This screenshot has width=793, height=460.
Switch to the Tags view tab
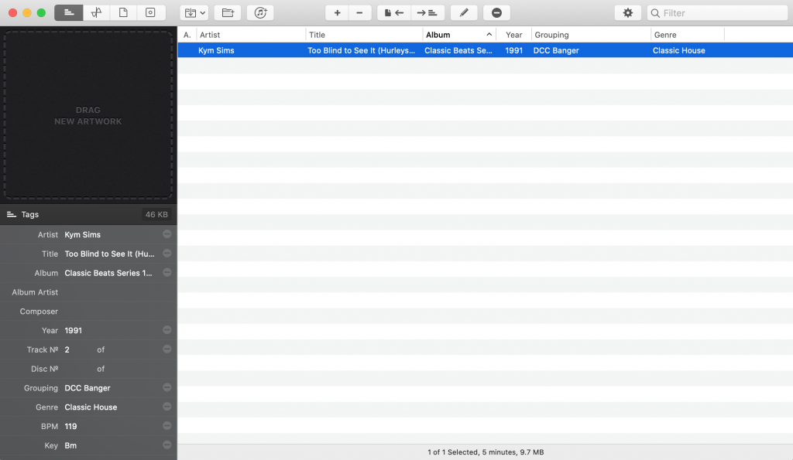[x=69, y=12]
